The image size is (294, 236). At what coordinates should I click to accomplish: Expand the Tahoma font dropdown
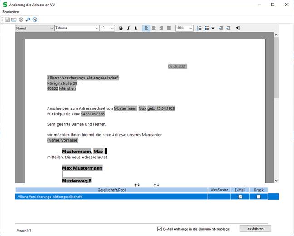pyautogui.click(x=97, y=28)
